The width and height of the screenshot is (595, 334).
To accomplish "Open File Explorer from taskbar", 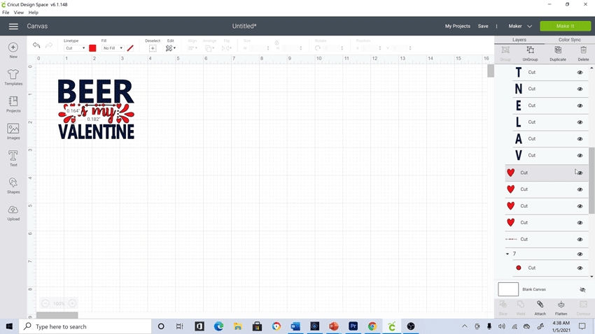I will click(x=238, y=326).
